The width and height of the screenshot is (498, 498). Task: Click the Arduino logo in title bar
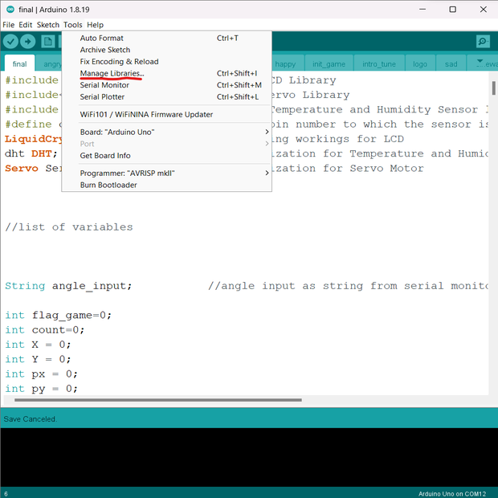(x=9, y=9)
